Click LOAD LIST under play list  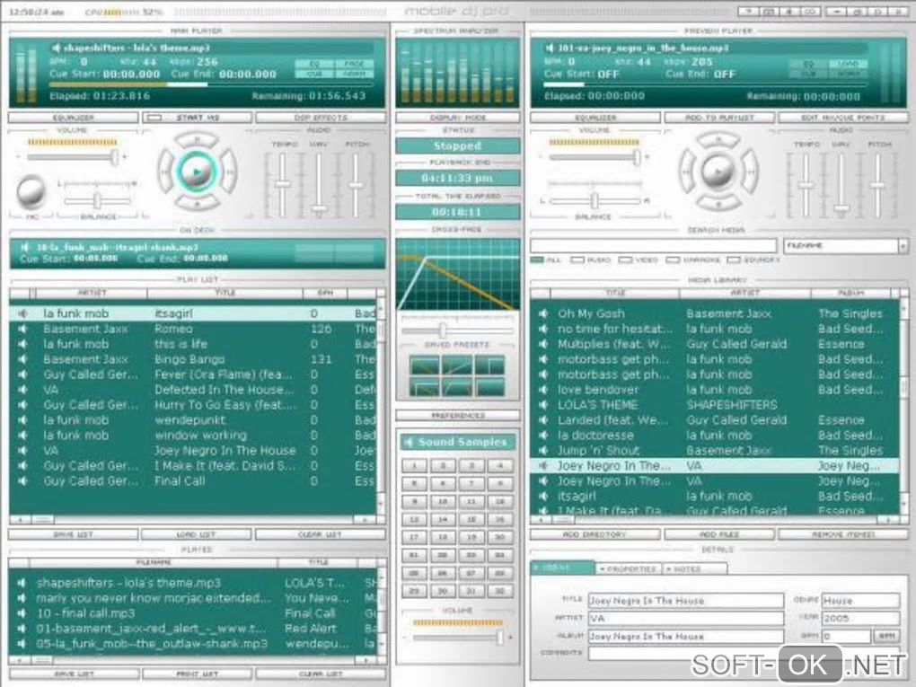pyautogui.click(x=196, y=534)
